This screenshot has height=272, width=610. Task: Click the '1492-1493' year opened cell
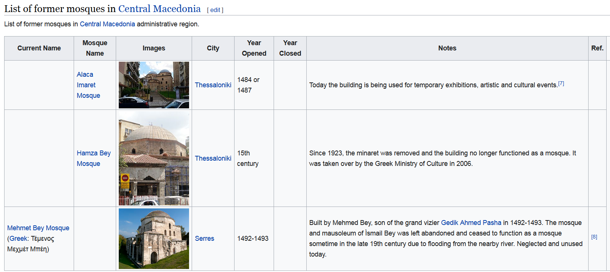pyautogui.click(x=254, y=239)
